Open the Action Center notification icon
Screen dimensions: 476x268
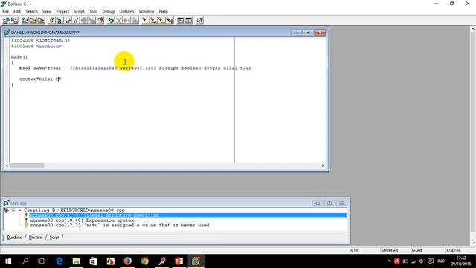pos(431,261)
